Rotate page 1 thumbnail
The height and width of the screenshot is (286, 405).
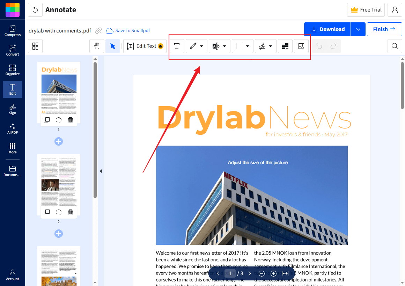tap(58, 120)
